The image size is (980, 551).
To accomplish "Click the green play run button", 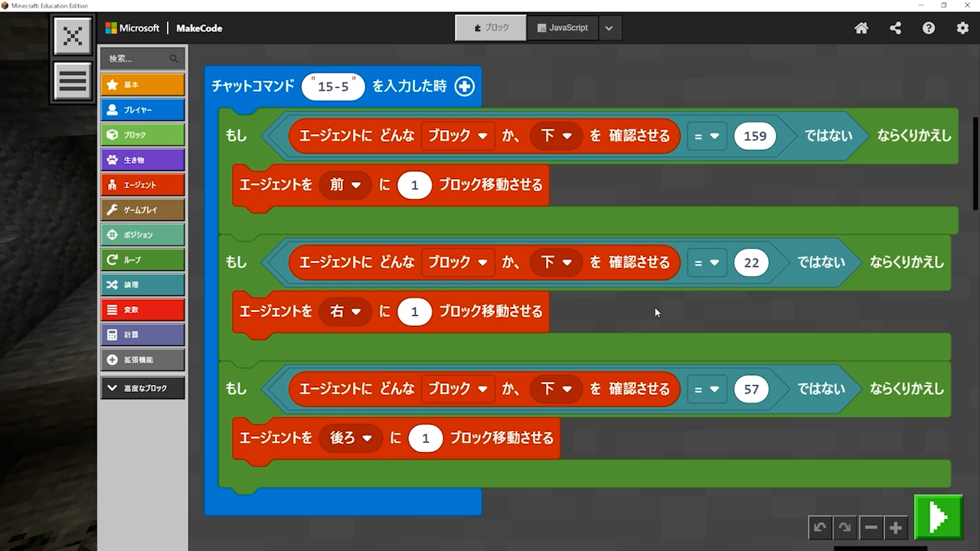I will (x=938, y=518).
